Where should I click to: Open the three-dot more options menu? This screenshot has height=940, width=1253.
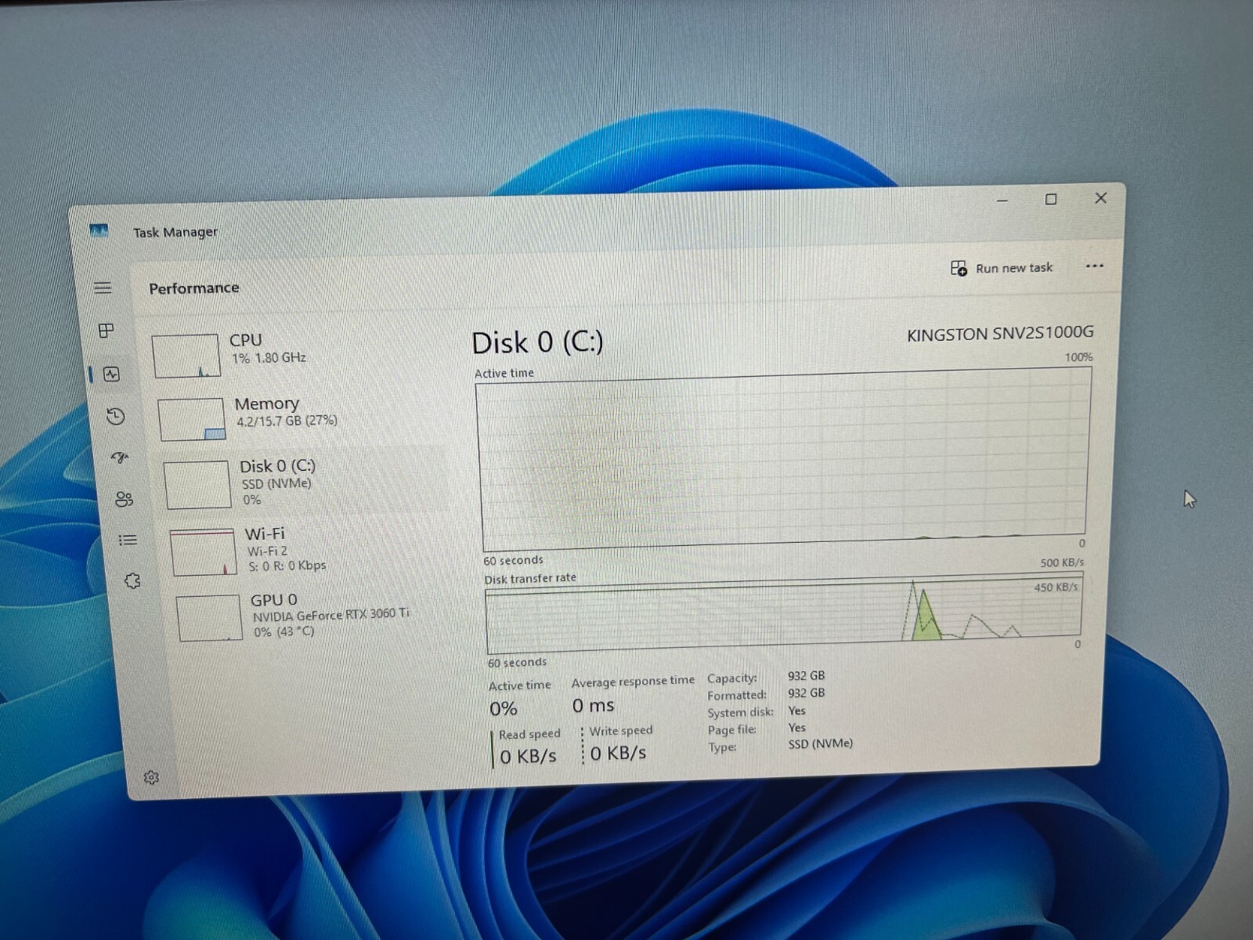pyautogui.click(x=1094, y=266)
